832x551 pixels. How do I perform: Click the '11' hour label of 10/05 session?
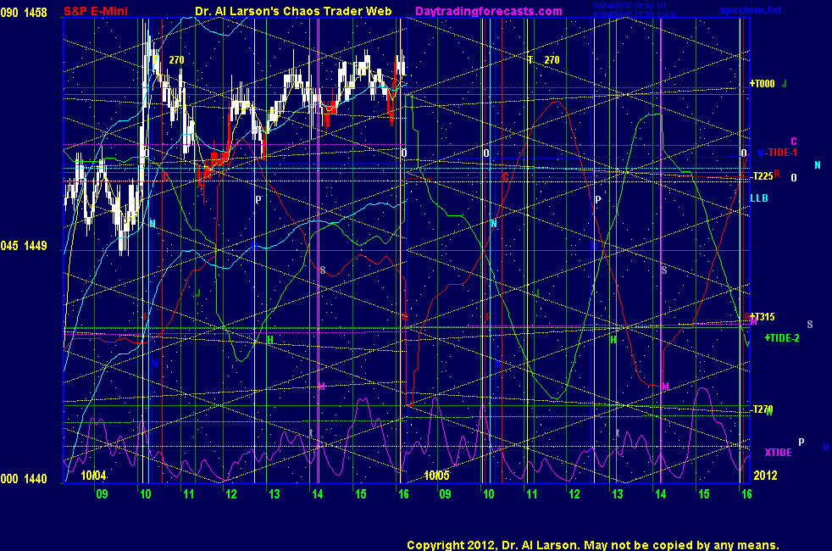click(x=532, y=494)
